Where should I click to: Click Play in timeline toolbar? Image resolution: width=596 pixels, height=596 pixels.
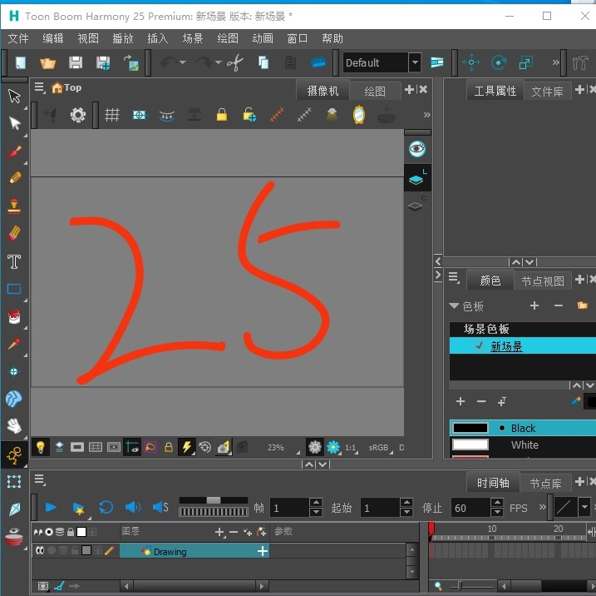click(x=51, y=507)
